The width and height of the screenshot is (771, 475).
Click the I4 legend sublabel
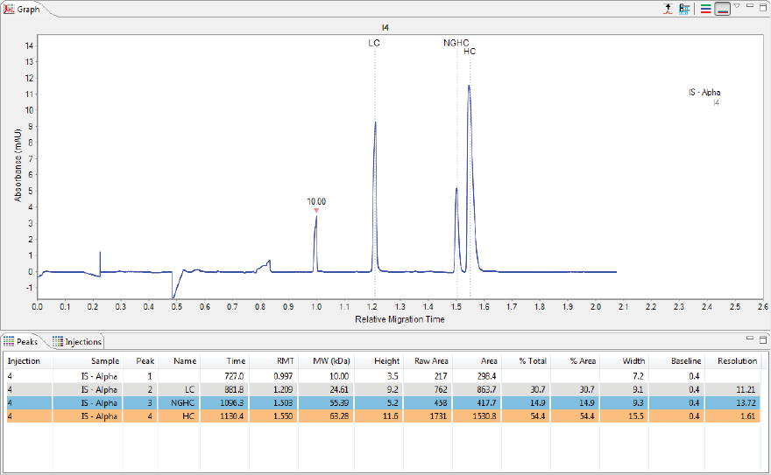716,102
